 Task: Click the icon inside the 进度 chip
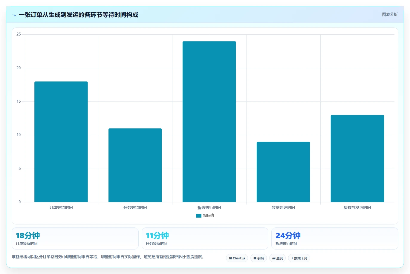pos(274,258)
